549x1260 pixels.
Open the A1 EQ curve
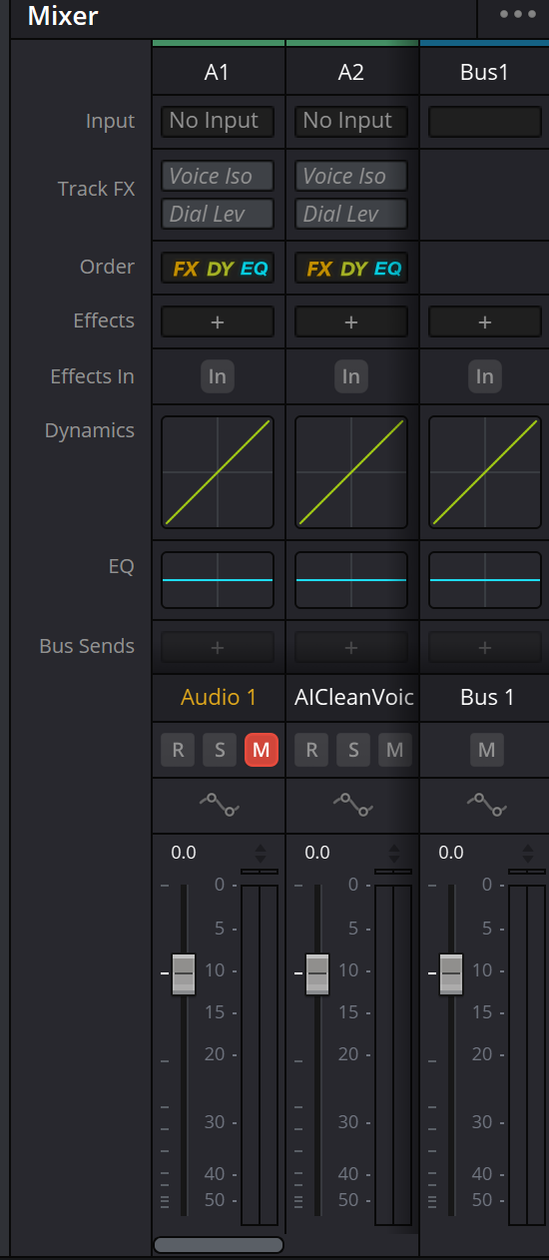[218, 580]
